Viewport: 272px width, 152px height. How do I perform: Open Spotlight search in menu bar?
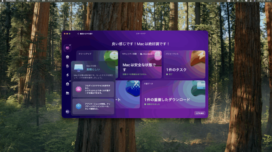(x=242, y=1)
